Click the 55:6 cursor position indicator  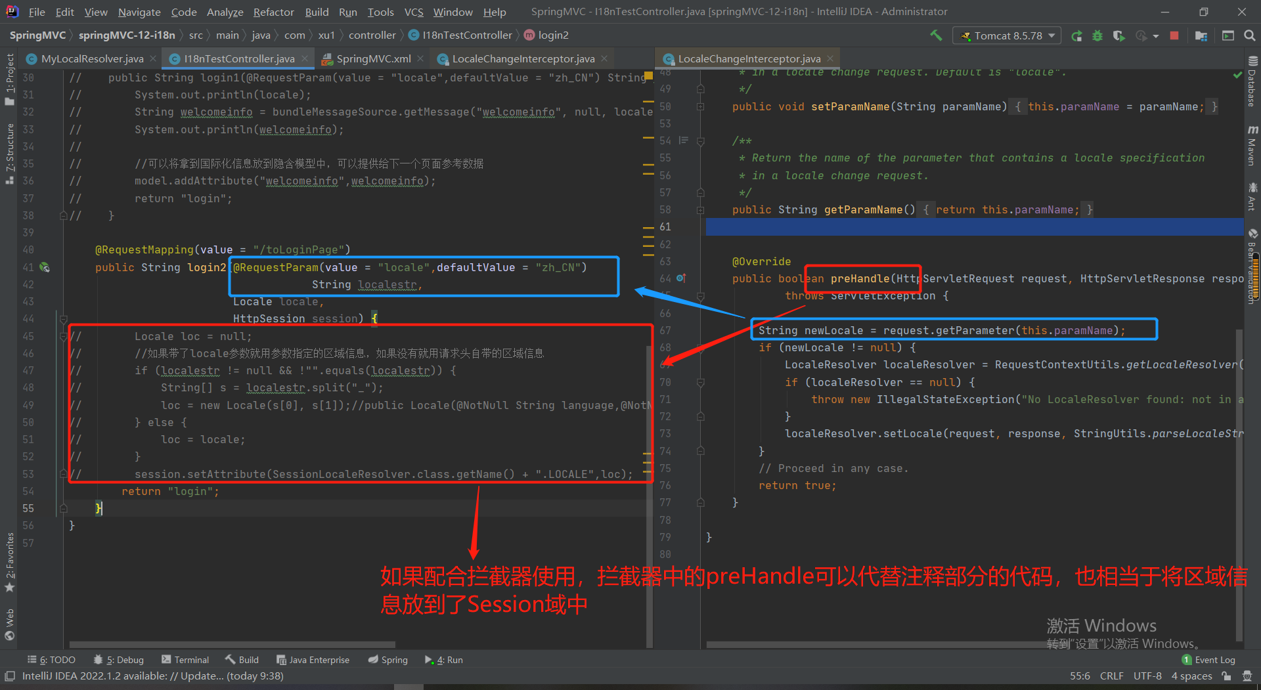(1080, 676)
